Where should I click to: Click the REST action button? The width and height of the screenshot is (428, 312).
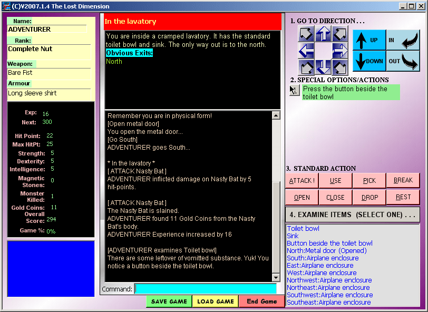[403, 197]
